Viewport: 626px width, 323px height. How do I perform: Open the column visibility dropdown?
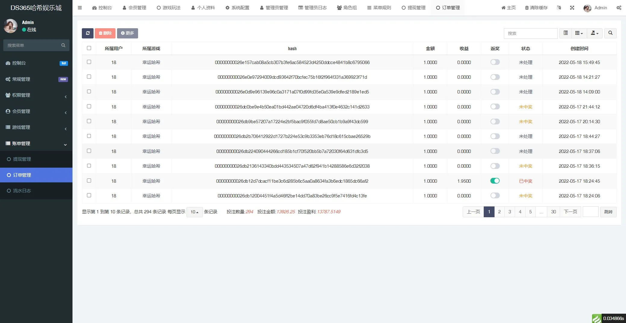579,33
